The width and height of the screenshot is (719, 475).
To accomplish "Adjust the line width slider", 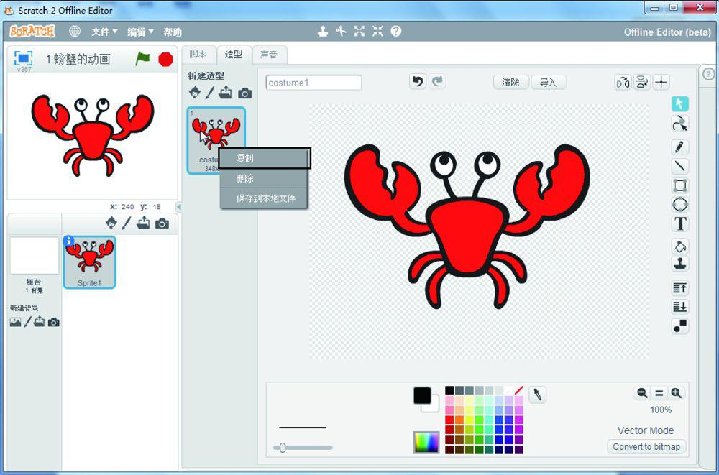I will point(283,448).
